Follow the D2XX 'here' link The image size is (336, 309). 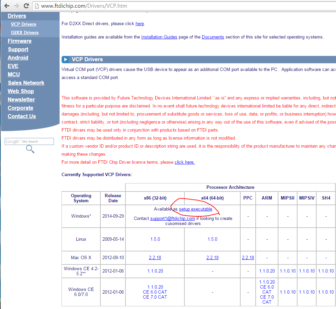click(140, 23)
